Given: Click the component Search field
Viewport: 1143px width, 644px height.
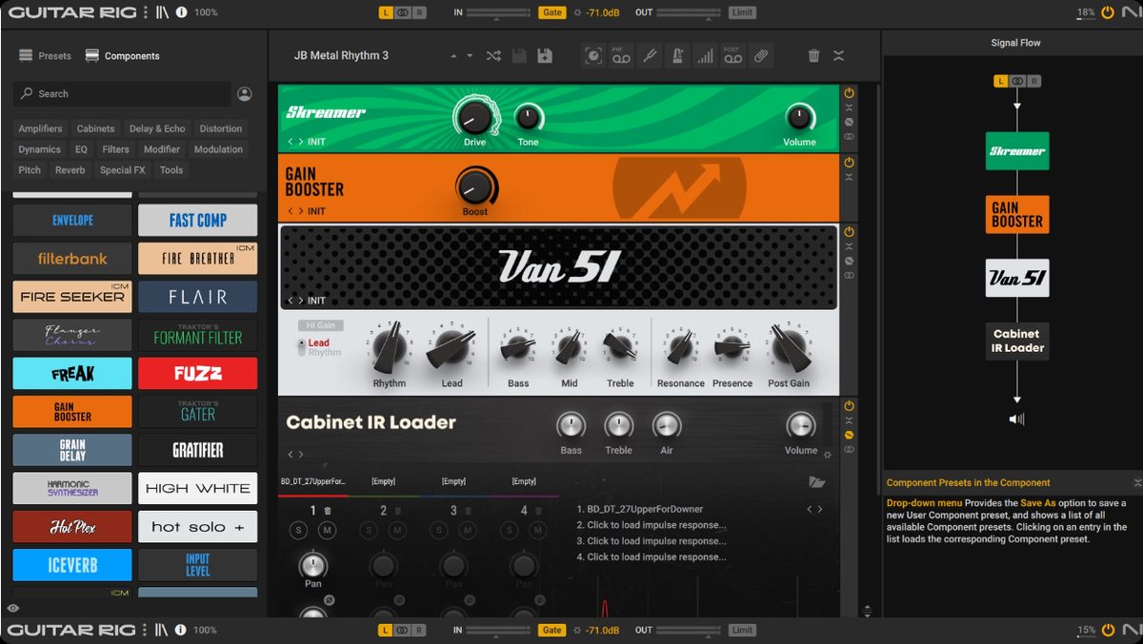Looking at the screenshot, I should tap(122, 93).
